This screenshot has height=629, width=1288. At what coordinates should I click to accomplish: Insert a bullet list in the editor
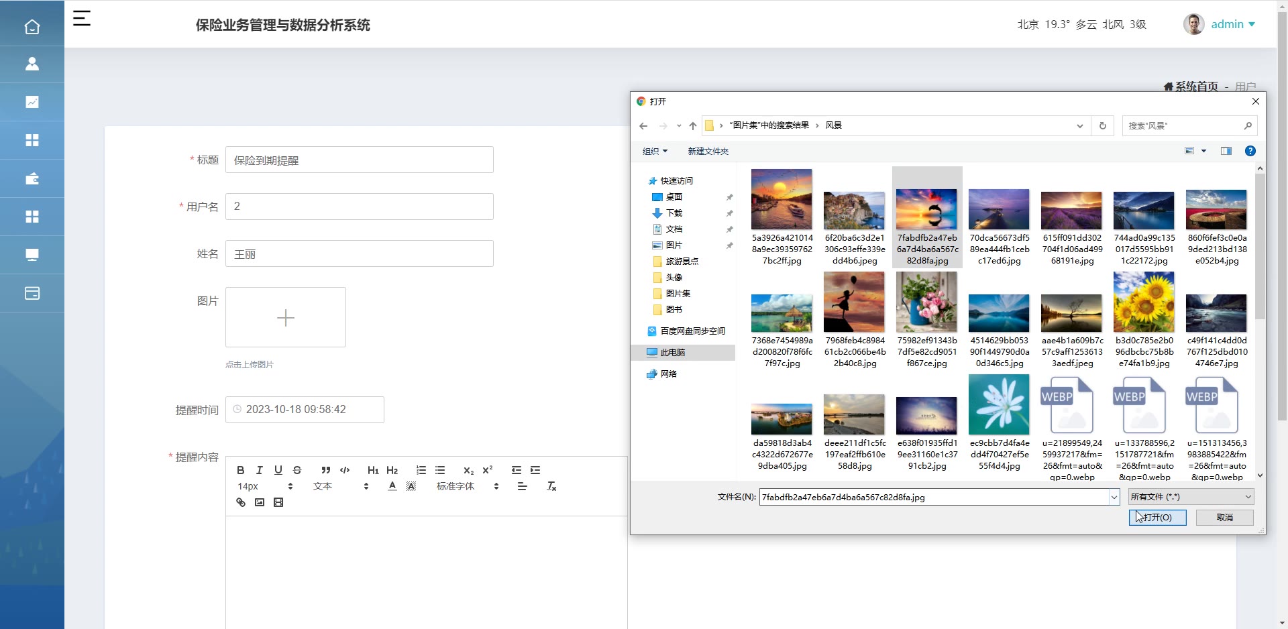[440, 470]
